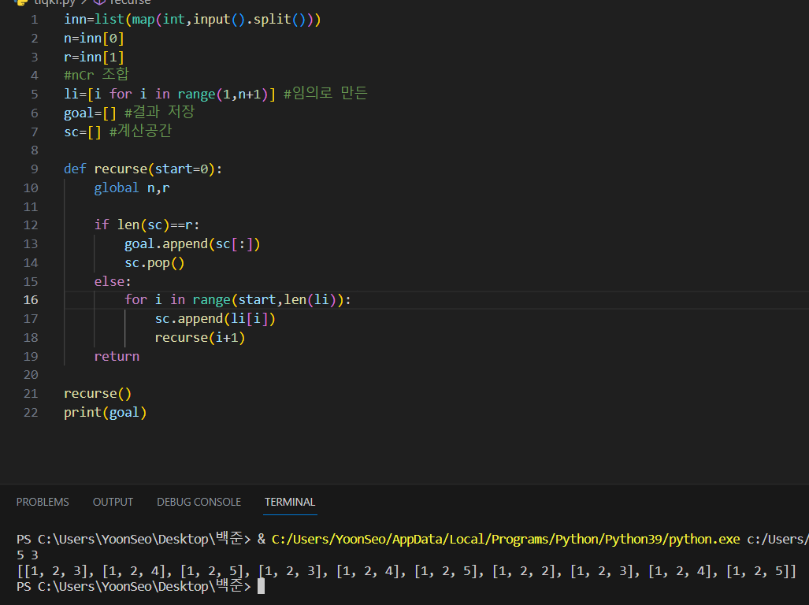Image resolution: width=809 pixels, height=605 pixels.
Task: Activate the TERMINAL tab
Action: (x=290, y=502)
